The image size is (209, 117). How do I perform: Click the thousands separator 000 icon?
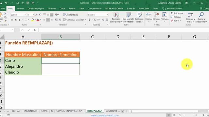coord(98,20)
